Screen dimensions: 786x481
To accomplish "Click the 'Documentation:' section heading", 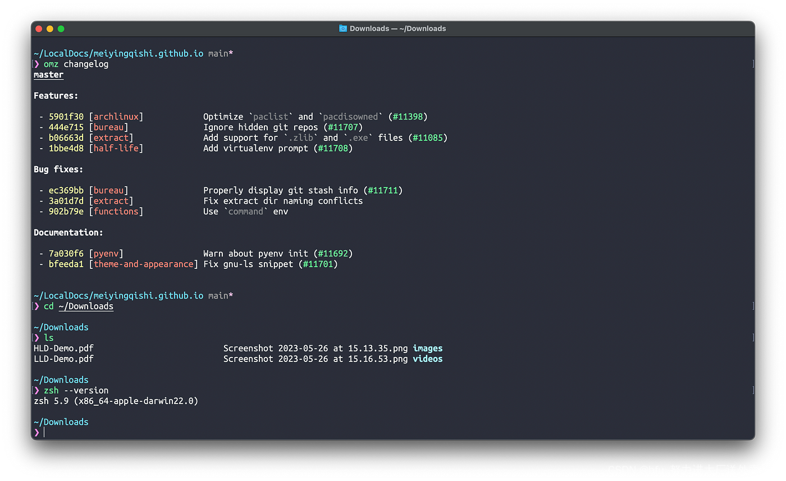I will pyautogui.click(x=68, y=232).
